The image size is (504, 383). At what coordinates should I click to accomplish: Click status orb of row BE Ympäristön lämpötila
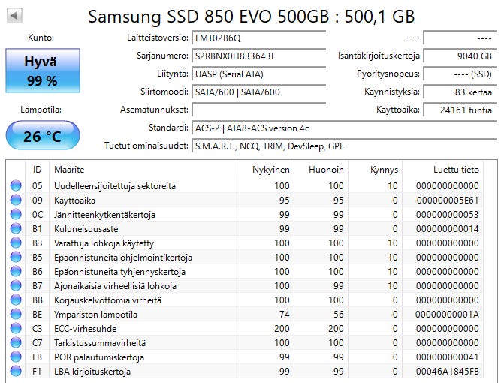coord(16,314)
